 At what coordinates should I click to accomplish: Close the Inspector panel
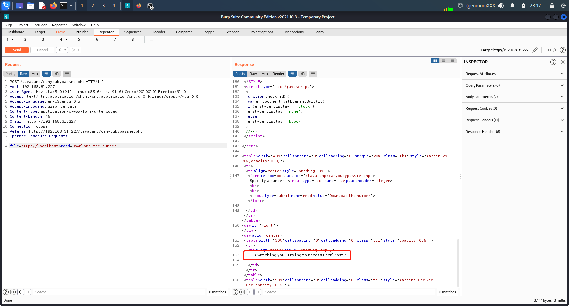point(562,62)
